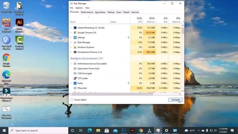This screenshot has height=134, width=238.
Task: Expand Feeds process group
Action: coord(71,83)
